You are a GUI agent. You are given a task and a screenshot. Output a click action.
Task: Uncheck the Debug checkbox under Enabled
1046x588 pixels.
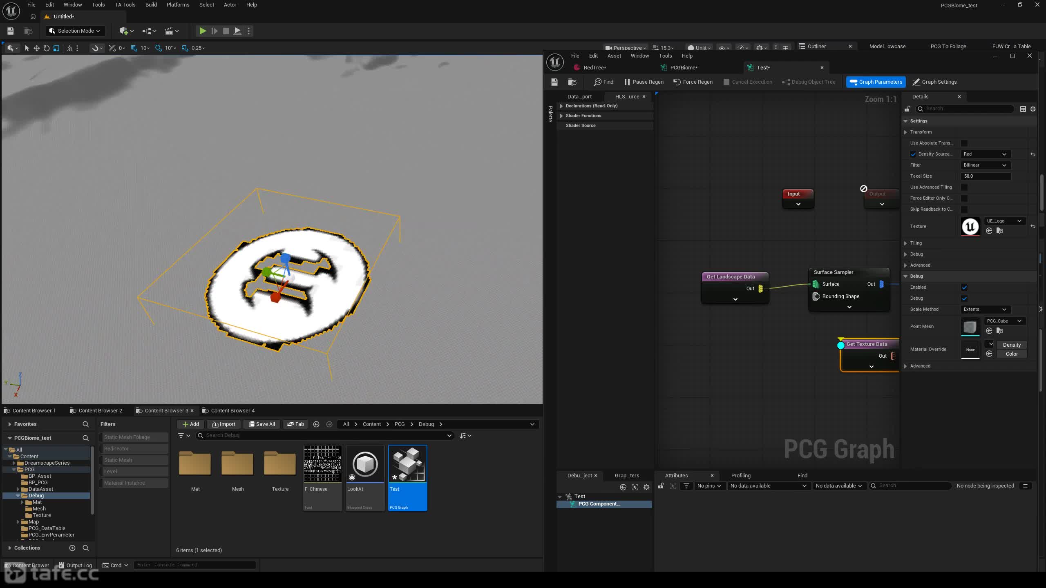(x=964, y=298)
